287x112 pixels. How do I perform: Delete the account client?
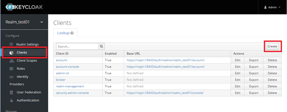point(272,60)
